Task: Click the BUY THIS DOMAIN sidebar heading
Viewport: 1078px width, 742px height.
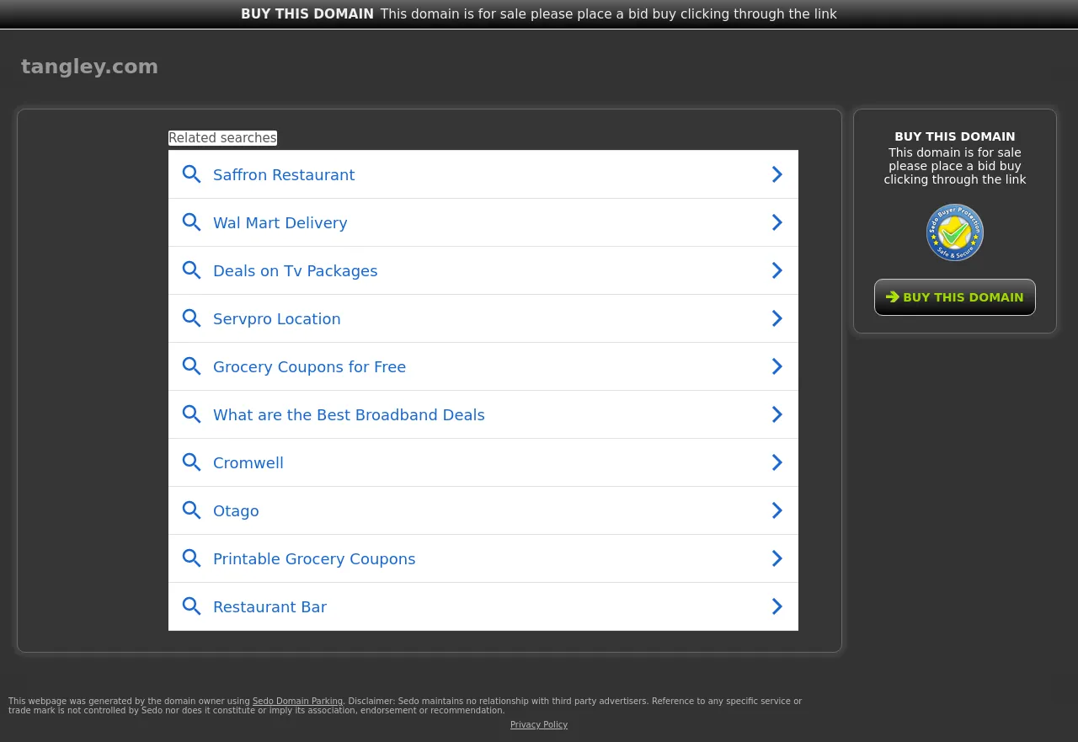Action: [x=955, y=136]
